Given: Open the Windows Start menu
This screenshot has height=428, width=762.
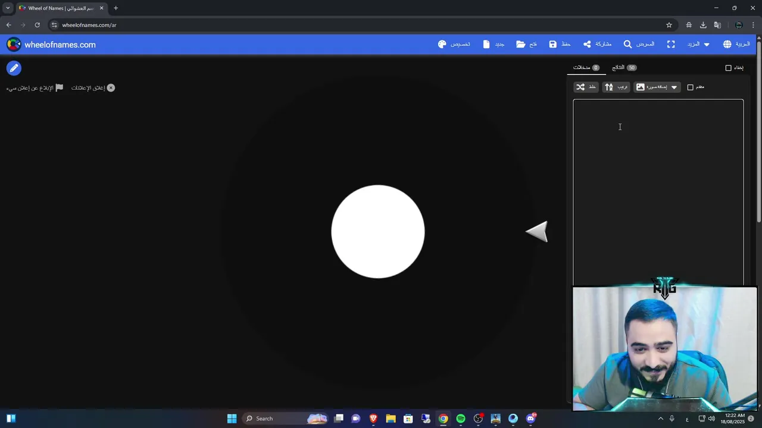Looking at the screenshot, I should pos(232,418).
